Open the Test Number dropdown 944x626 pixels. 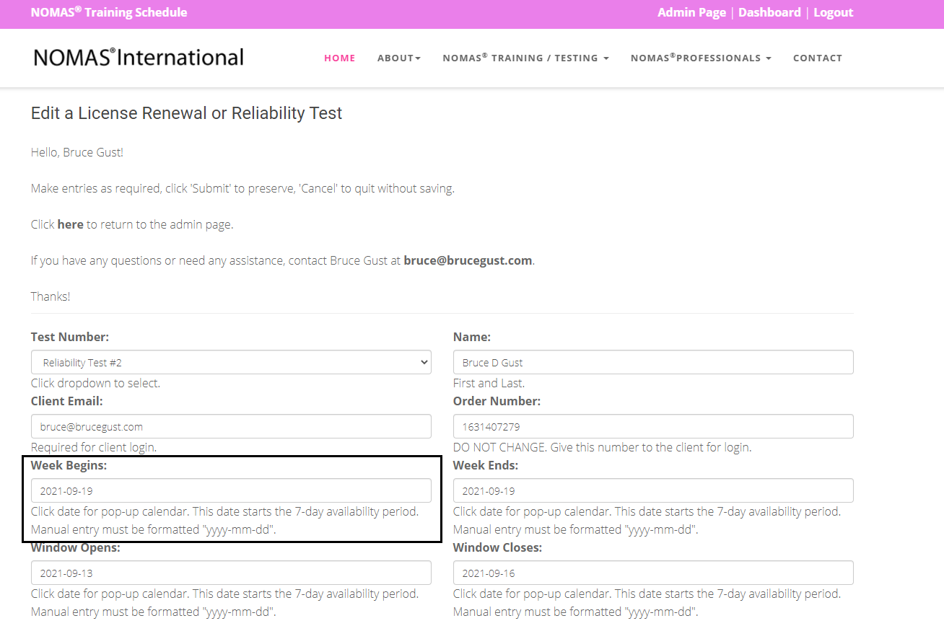(x=231, y=363)
